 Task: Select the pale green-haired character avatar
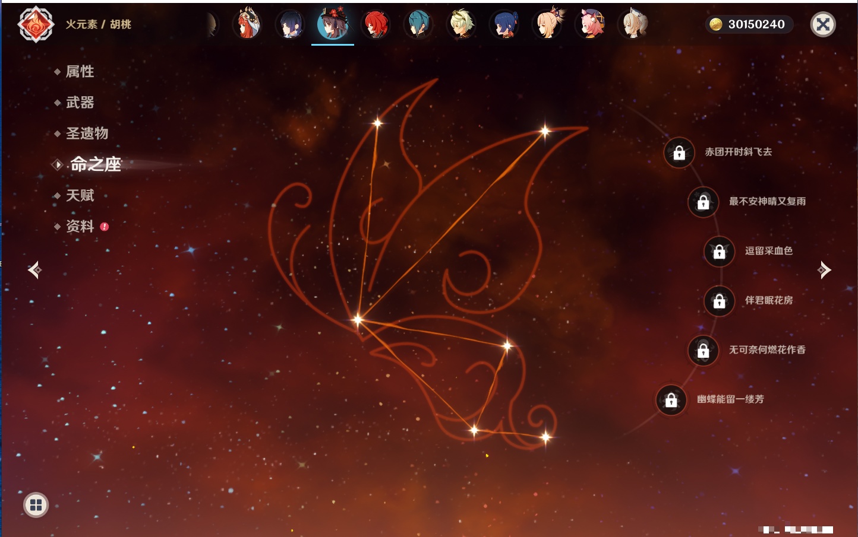[x=461, y=24]
